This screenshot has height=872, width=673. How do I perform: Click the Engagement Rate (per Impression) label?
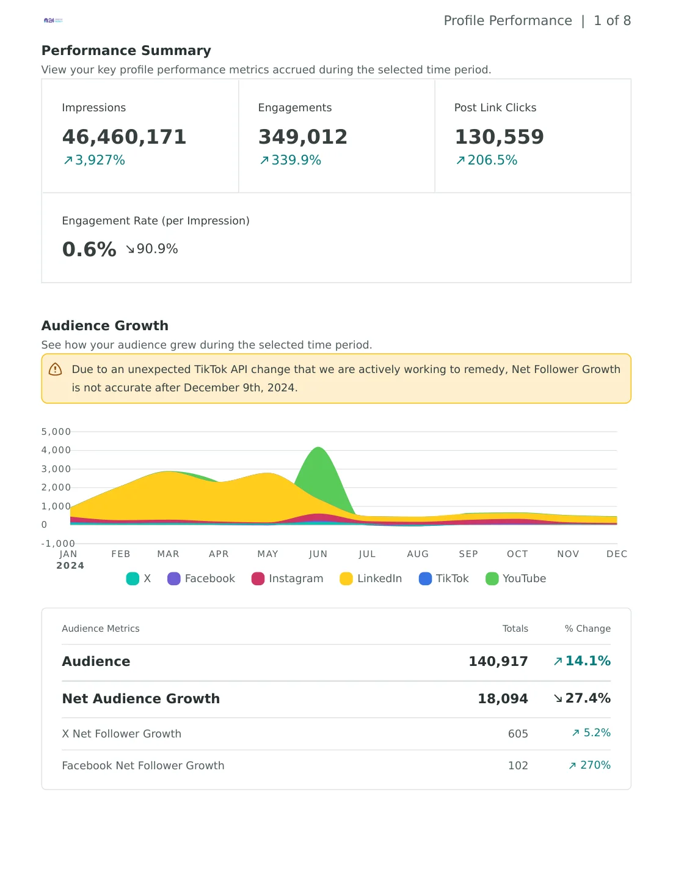pyautogui.click(x=156, y=221)
